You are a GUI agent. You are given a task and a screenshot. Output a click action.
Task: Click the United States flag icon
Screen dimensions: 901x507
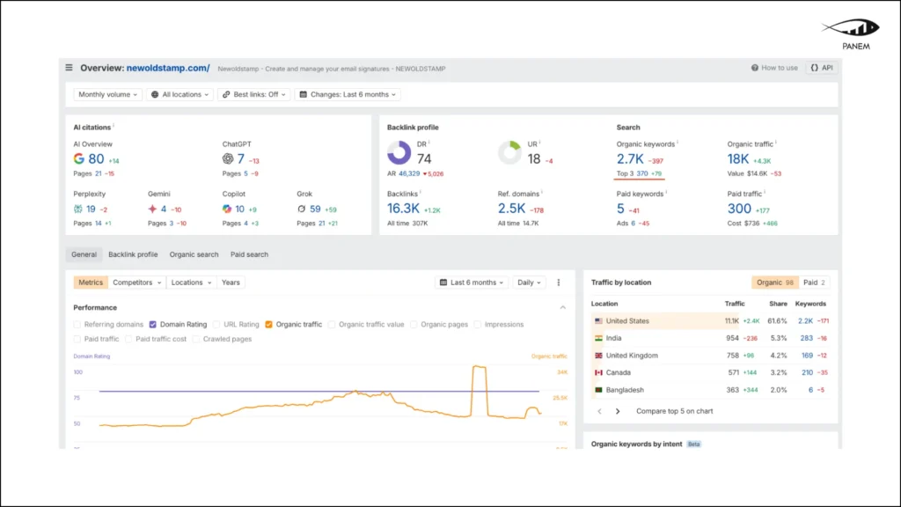598,321
